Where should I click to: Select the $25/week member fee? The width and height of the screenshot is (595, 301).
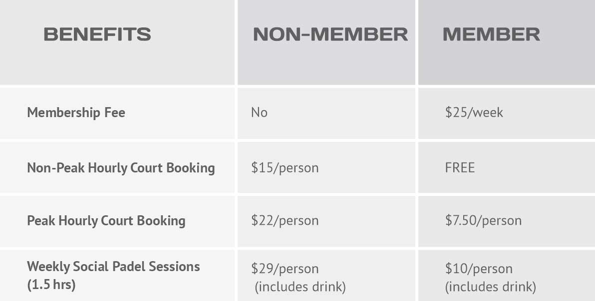tap(474, 113)
